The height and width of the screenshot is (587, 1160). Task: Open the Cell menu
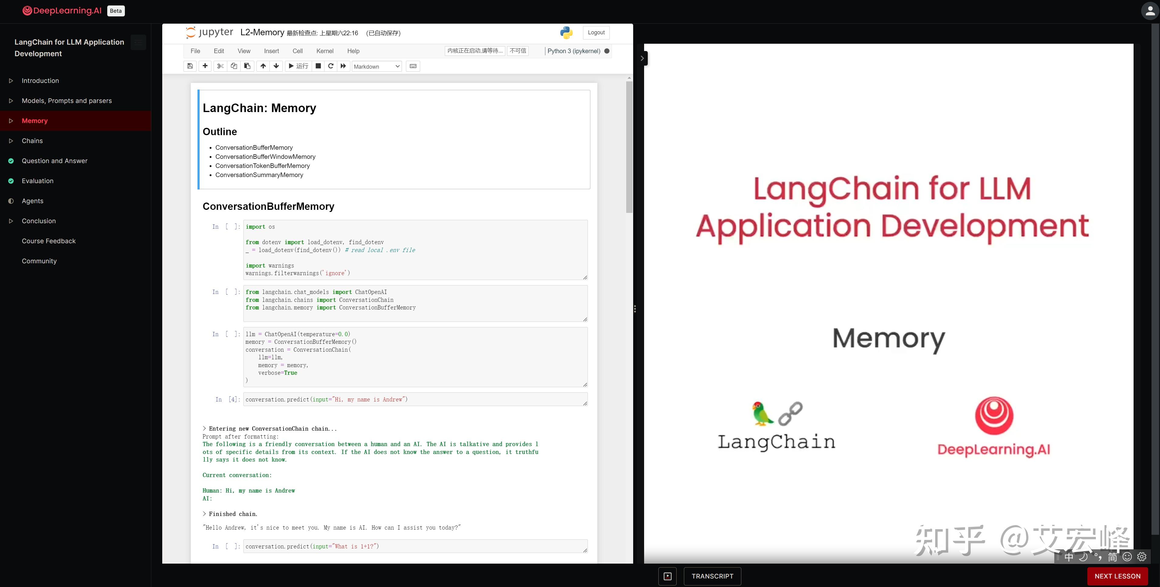298,51
